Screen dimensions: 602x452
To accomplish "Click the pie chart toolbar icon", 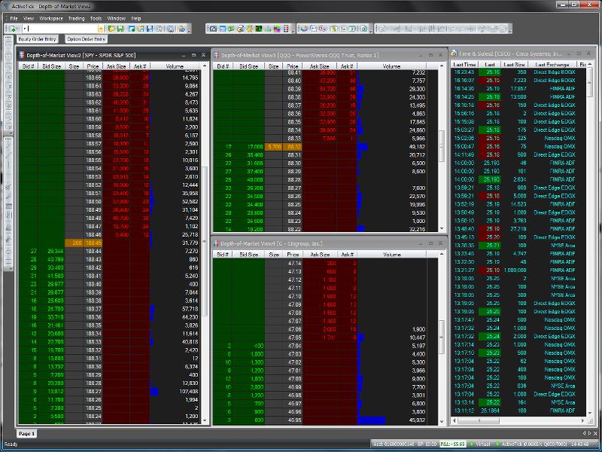I will coord(304,29).
